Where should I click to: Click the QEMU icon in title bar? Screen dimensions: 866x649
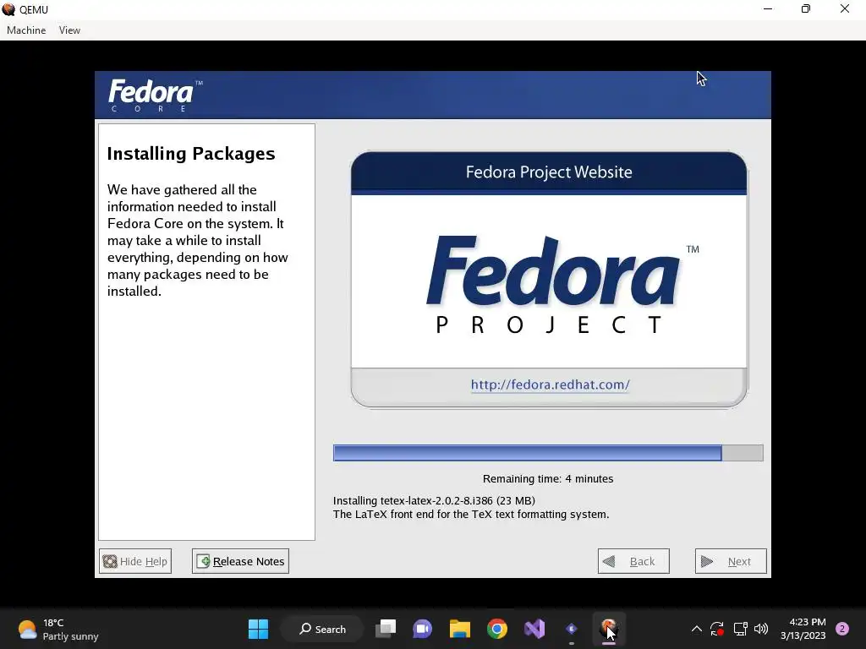pyautogui.click(x=8, y=9)
